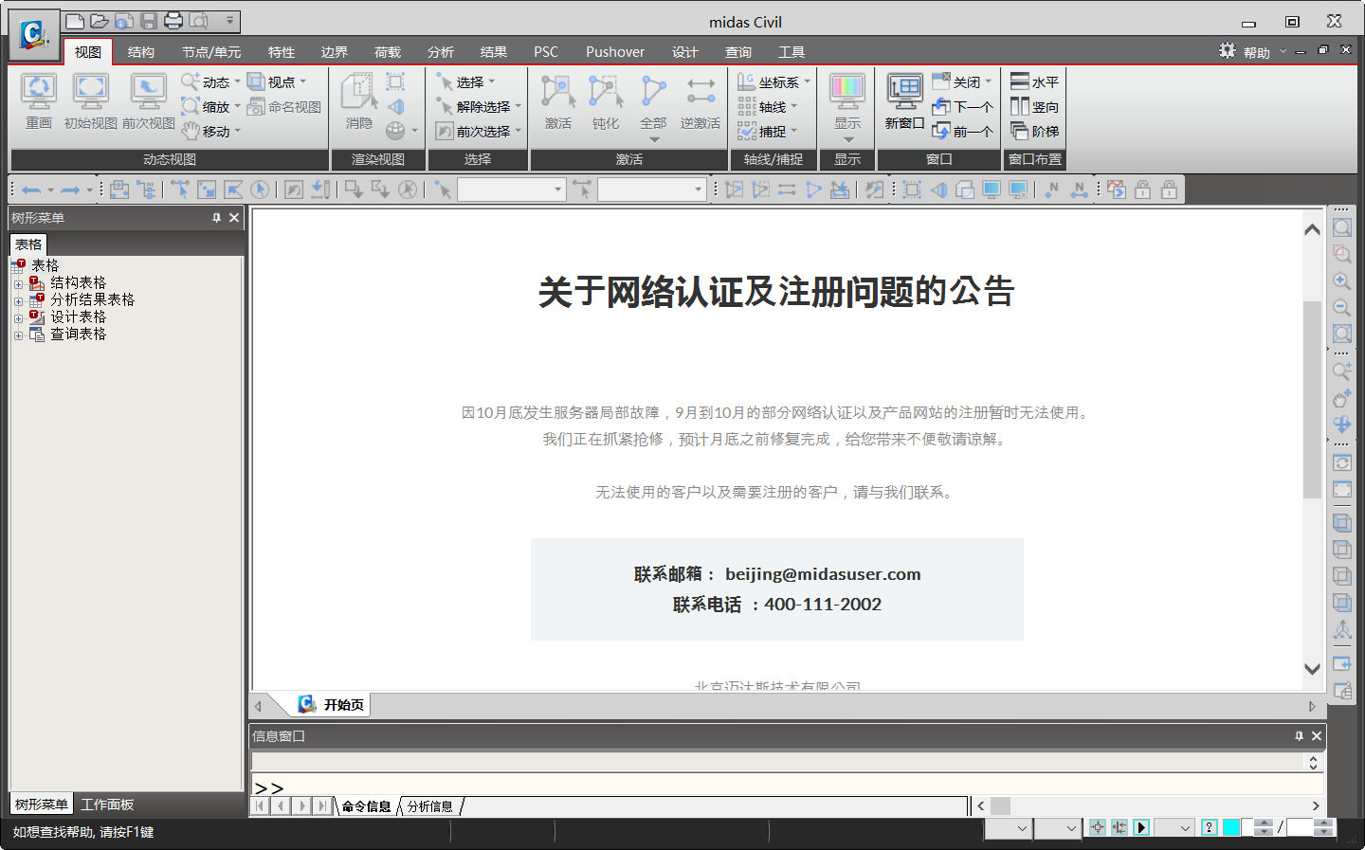The width and height of the screenshot is (1365, 850).
Task: Click the blue right arrow toolbar icon
Action: pos(70,190)
